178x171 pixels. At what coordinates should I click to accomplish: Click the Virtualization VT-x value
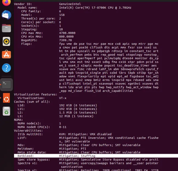click(63, 98)
